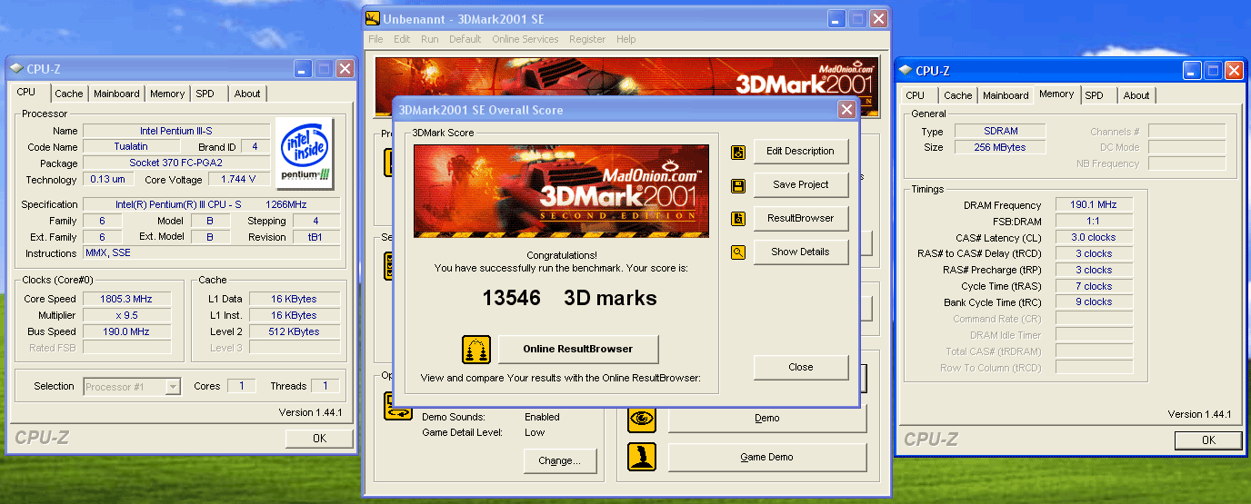Click the Save Project floppy disk icon

(738, 185)
